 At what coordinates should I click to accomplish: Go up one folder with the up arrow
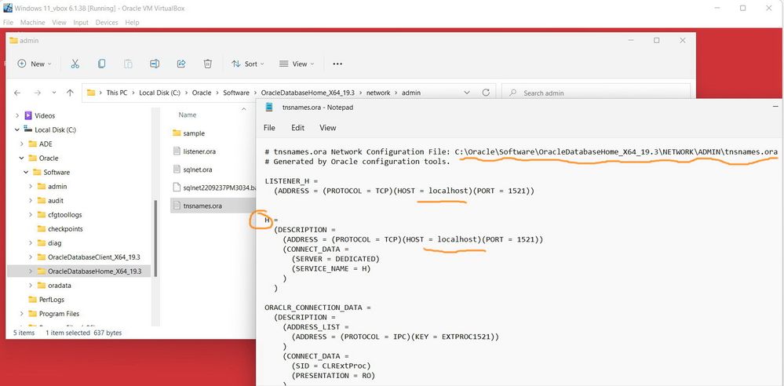point(70,93)
